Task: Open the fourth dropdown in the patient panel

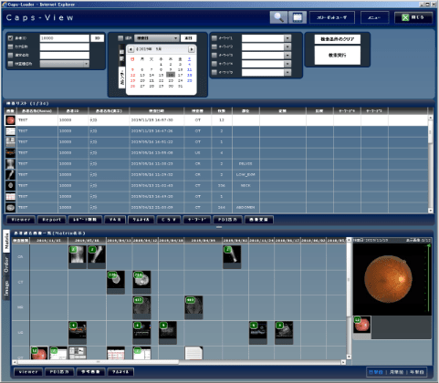Action: [65, 64]
